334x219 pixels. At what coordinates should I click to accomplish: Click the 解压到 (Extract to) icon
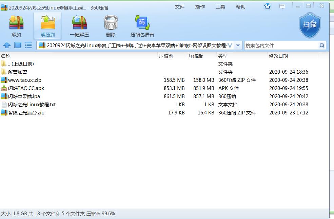tap(47, 26)
